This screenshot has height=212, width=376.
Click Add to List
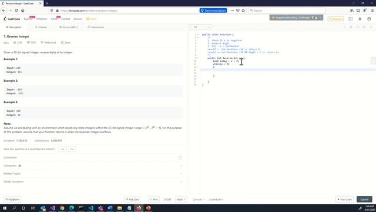tap(48, 42)
